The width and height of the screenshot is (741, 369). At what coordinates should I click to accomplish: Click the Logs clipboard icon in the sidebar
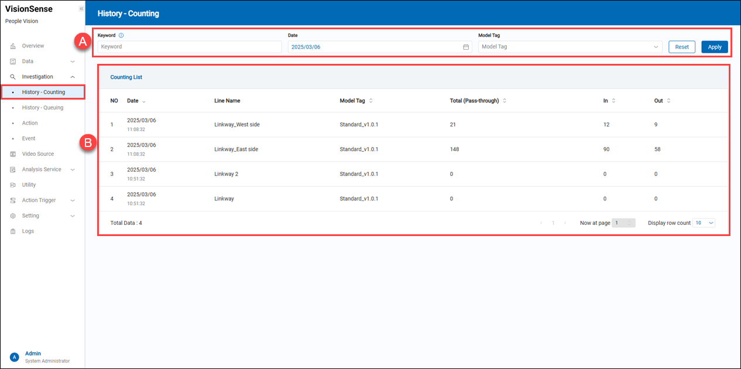coord(13,231)
